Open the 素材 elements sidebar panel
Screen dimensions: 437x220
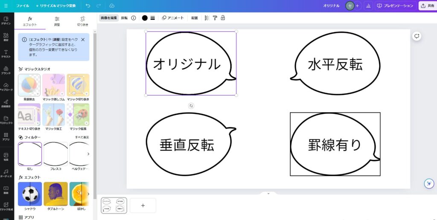coord(6,37)
